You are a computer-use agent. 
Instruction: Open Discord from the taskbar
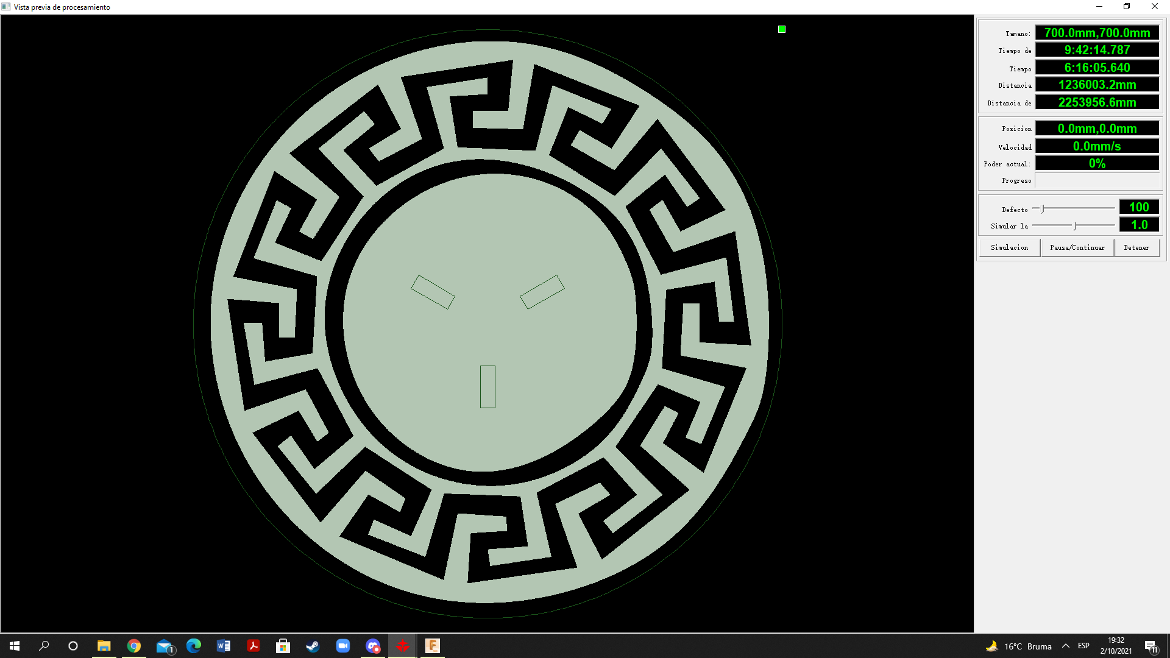tap(373, 646)
